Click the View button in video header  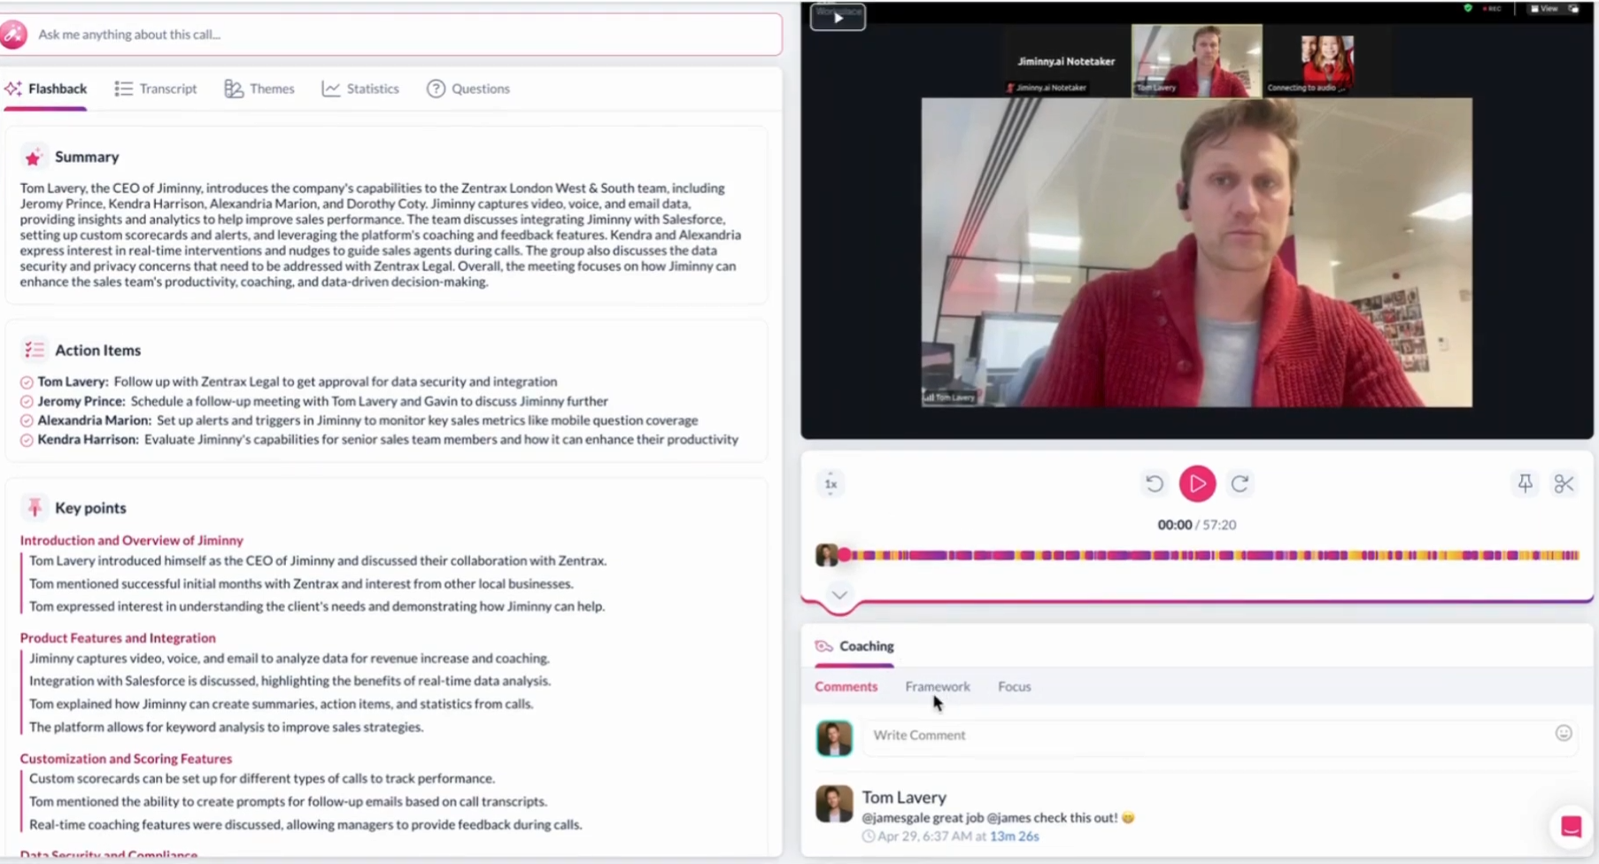tap(1544, 9)
